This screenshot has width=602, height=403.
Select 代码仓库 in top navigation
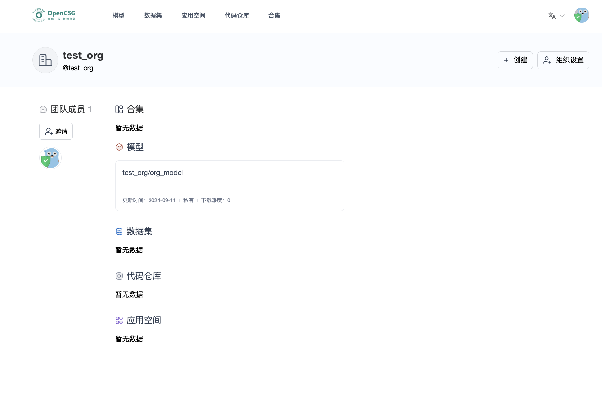click(237, 16)
